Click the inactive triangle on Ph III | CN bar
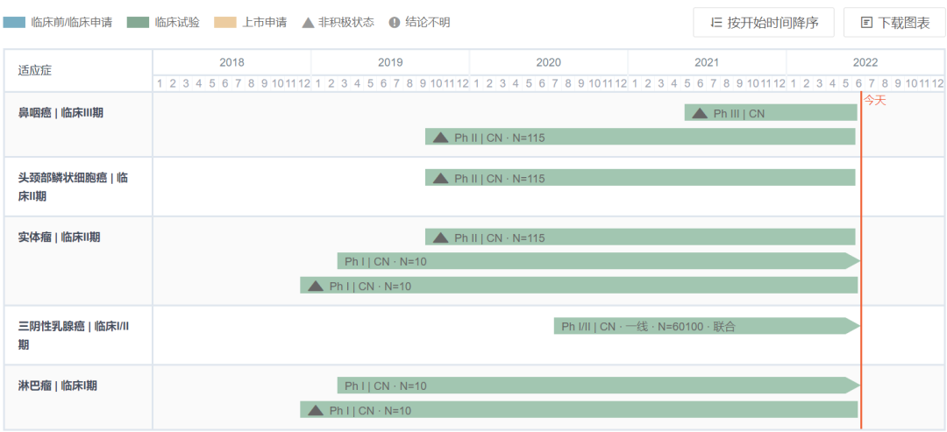The height and width of the screenshot is (432, 947). pyautogui.click(x=700, y=113)
